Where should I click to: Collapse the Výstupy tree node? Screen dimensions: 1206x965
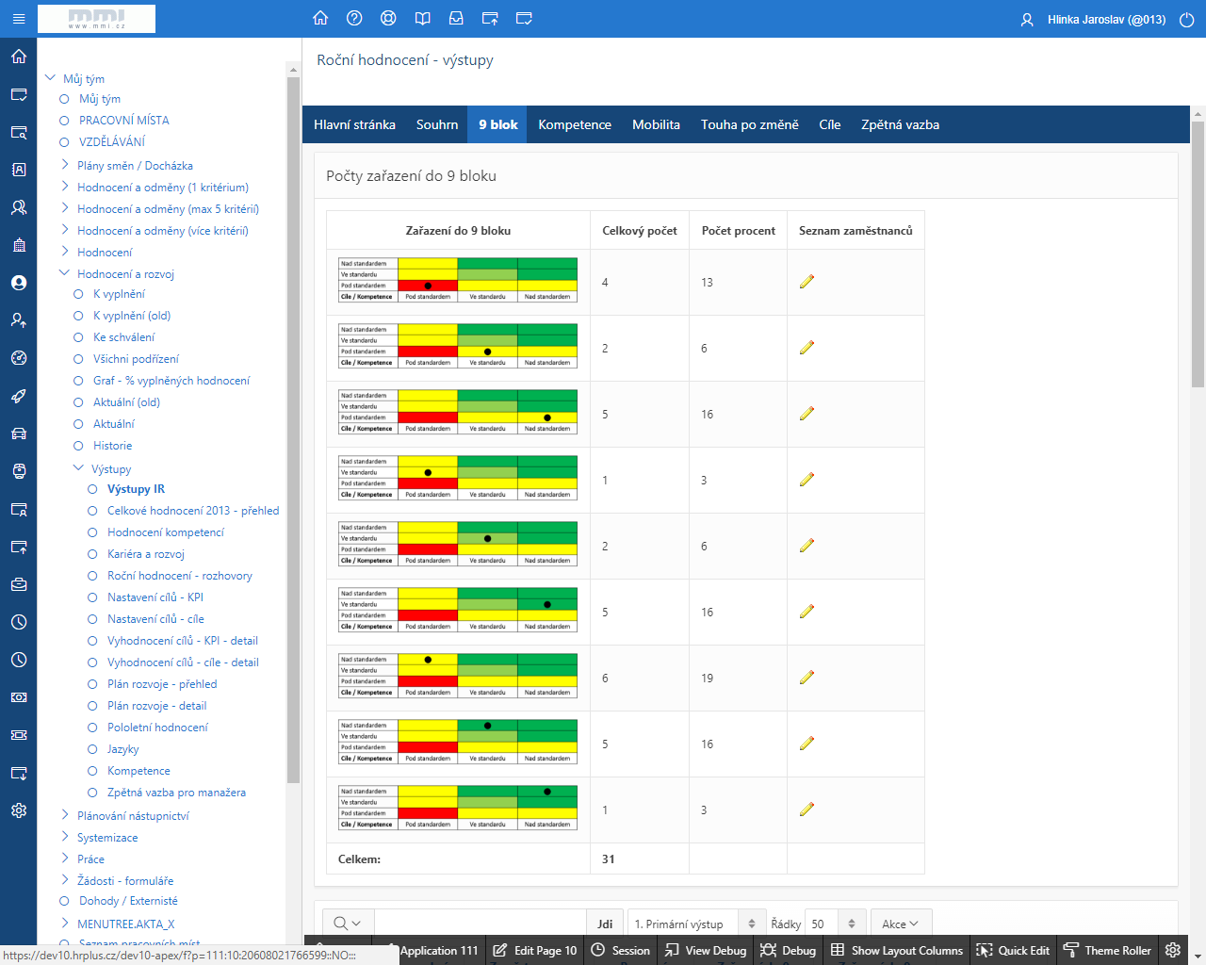pyautogui.click(x=78, y=468)
